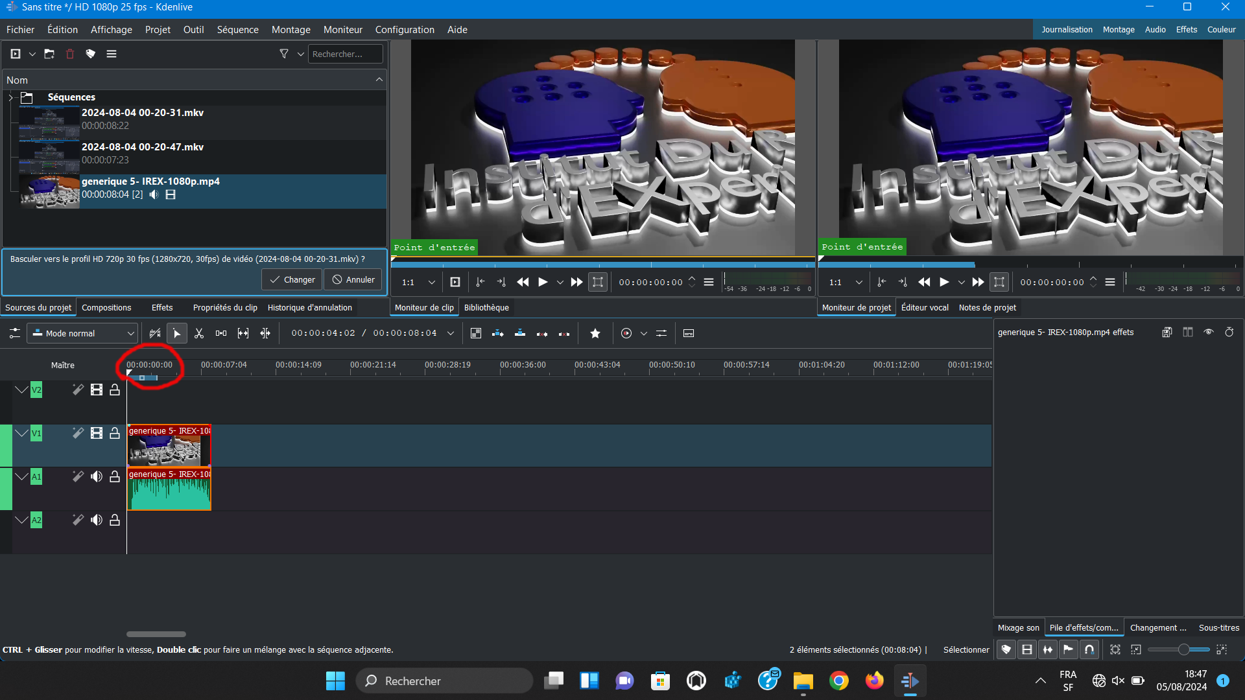Click the clip monitor seek bar
Image resolution: width=1245 pixels, height=700 pixels.
coord(603,264)
